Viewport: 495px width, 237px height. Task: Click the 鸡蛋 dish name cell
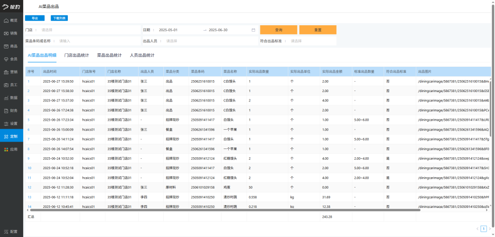pyautogui.click(x=227, y=188)
